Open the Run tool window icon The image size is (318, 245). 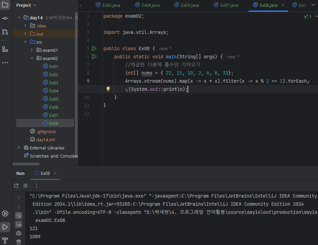coord(5,227)
